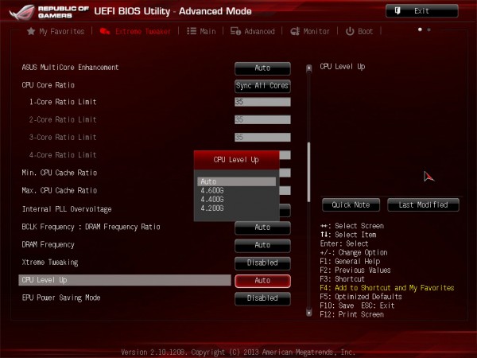Image resolution: width=477 pixels, height=358 pixels.
Task: Select 4.600G in CPU Level Up list
Action: click(x=212, y=191)
